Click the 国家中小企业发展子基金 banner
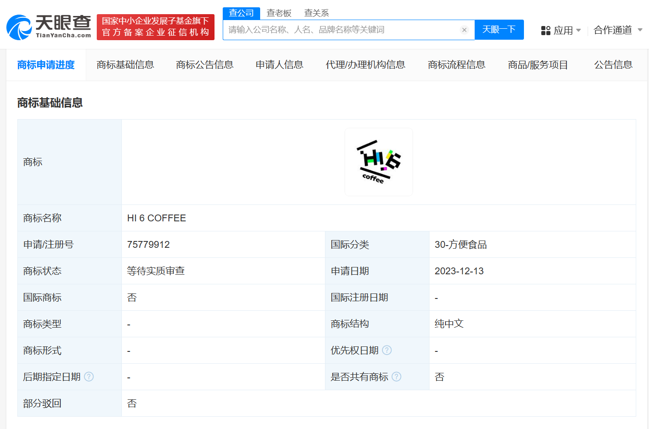649x429 pixels. point(155,27)
